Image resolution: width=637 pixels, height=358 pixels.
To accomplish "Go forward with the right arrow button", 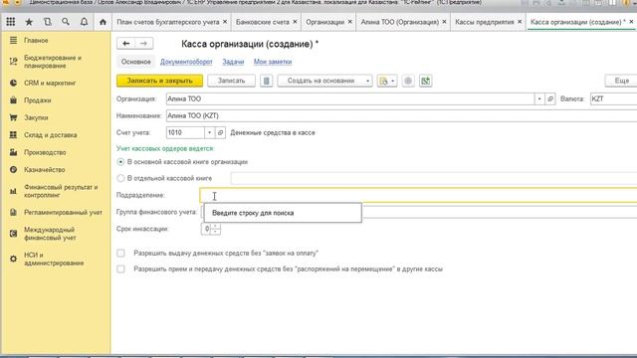I will click(143, 44).
